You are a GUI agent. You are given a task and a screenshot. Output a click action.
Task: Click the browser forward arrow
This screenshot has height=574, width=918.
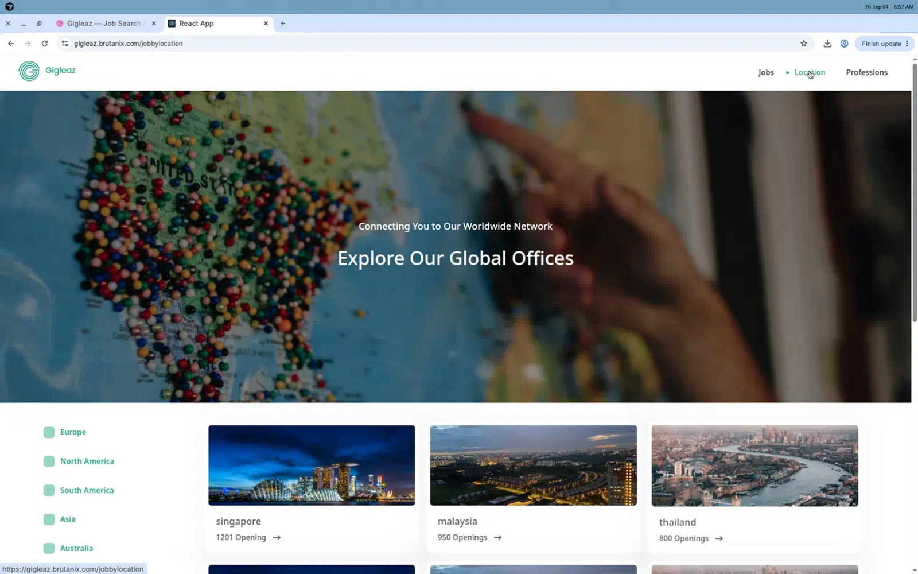[28, 44]
